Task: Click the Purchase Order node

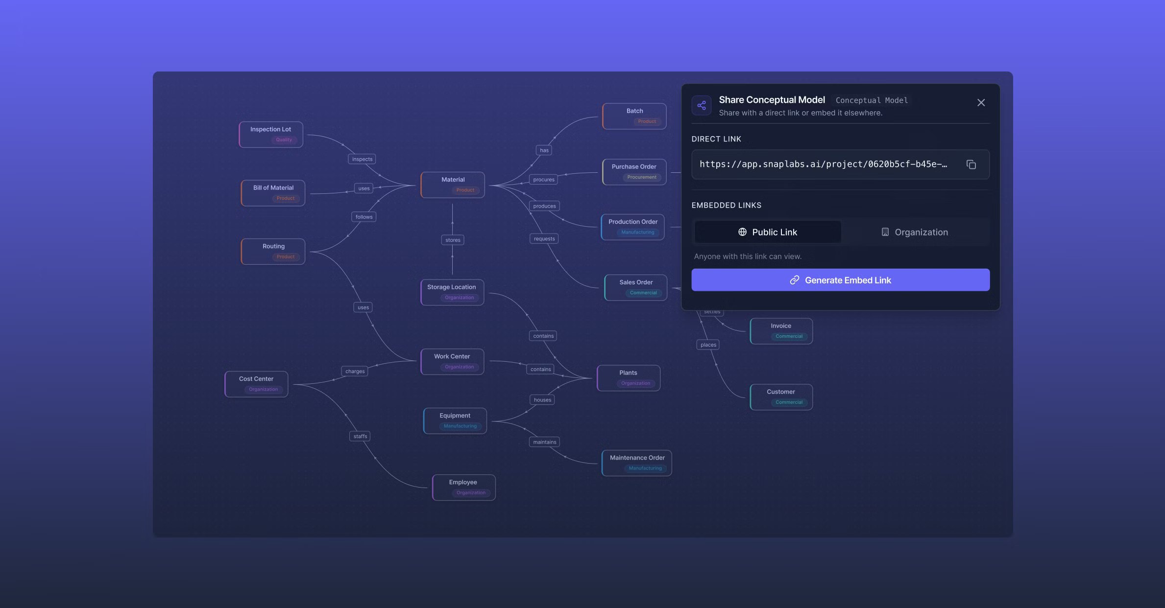Action: [634, 172]
